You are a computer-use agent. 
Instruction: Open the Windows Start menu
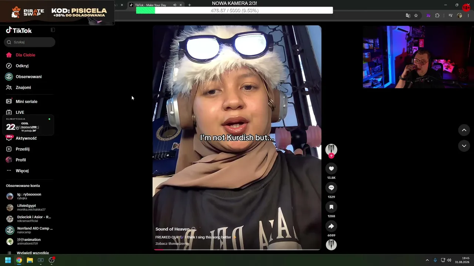8,260
